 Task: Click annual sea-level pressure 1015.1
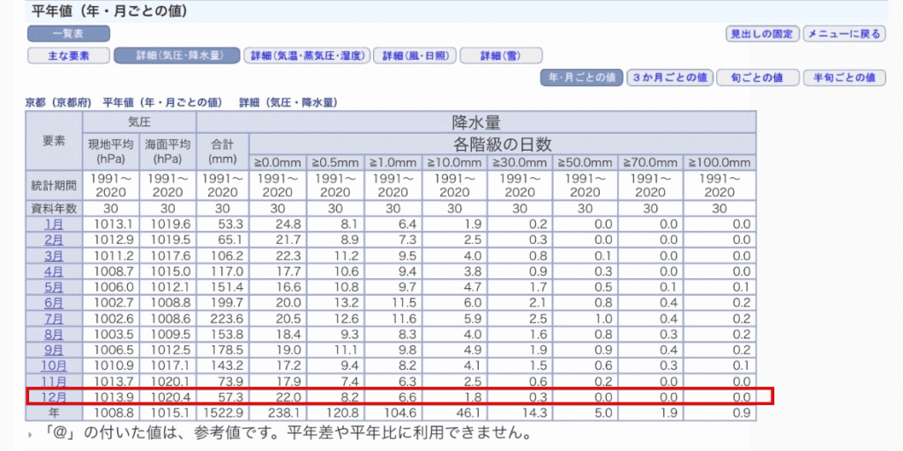(x=171, y=412)
